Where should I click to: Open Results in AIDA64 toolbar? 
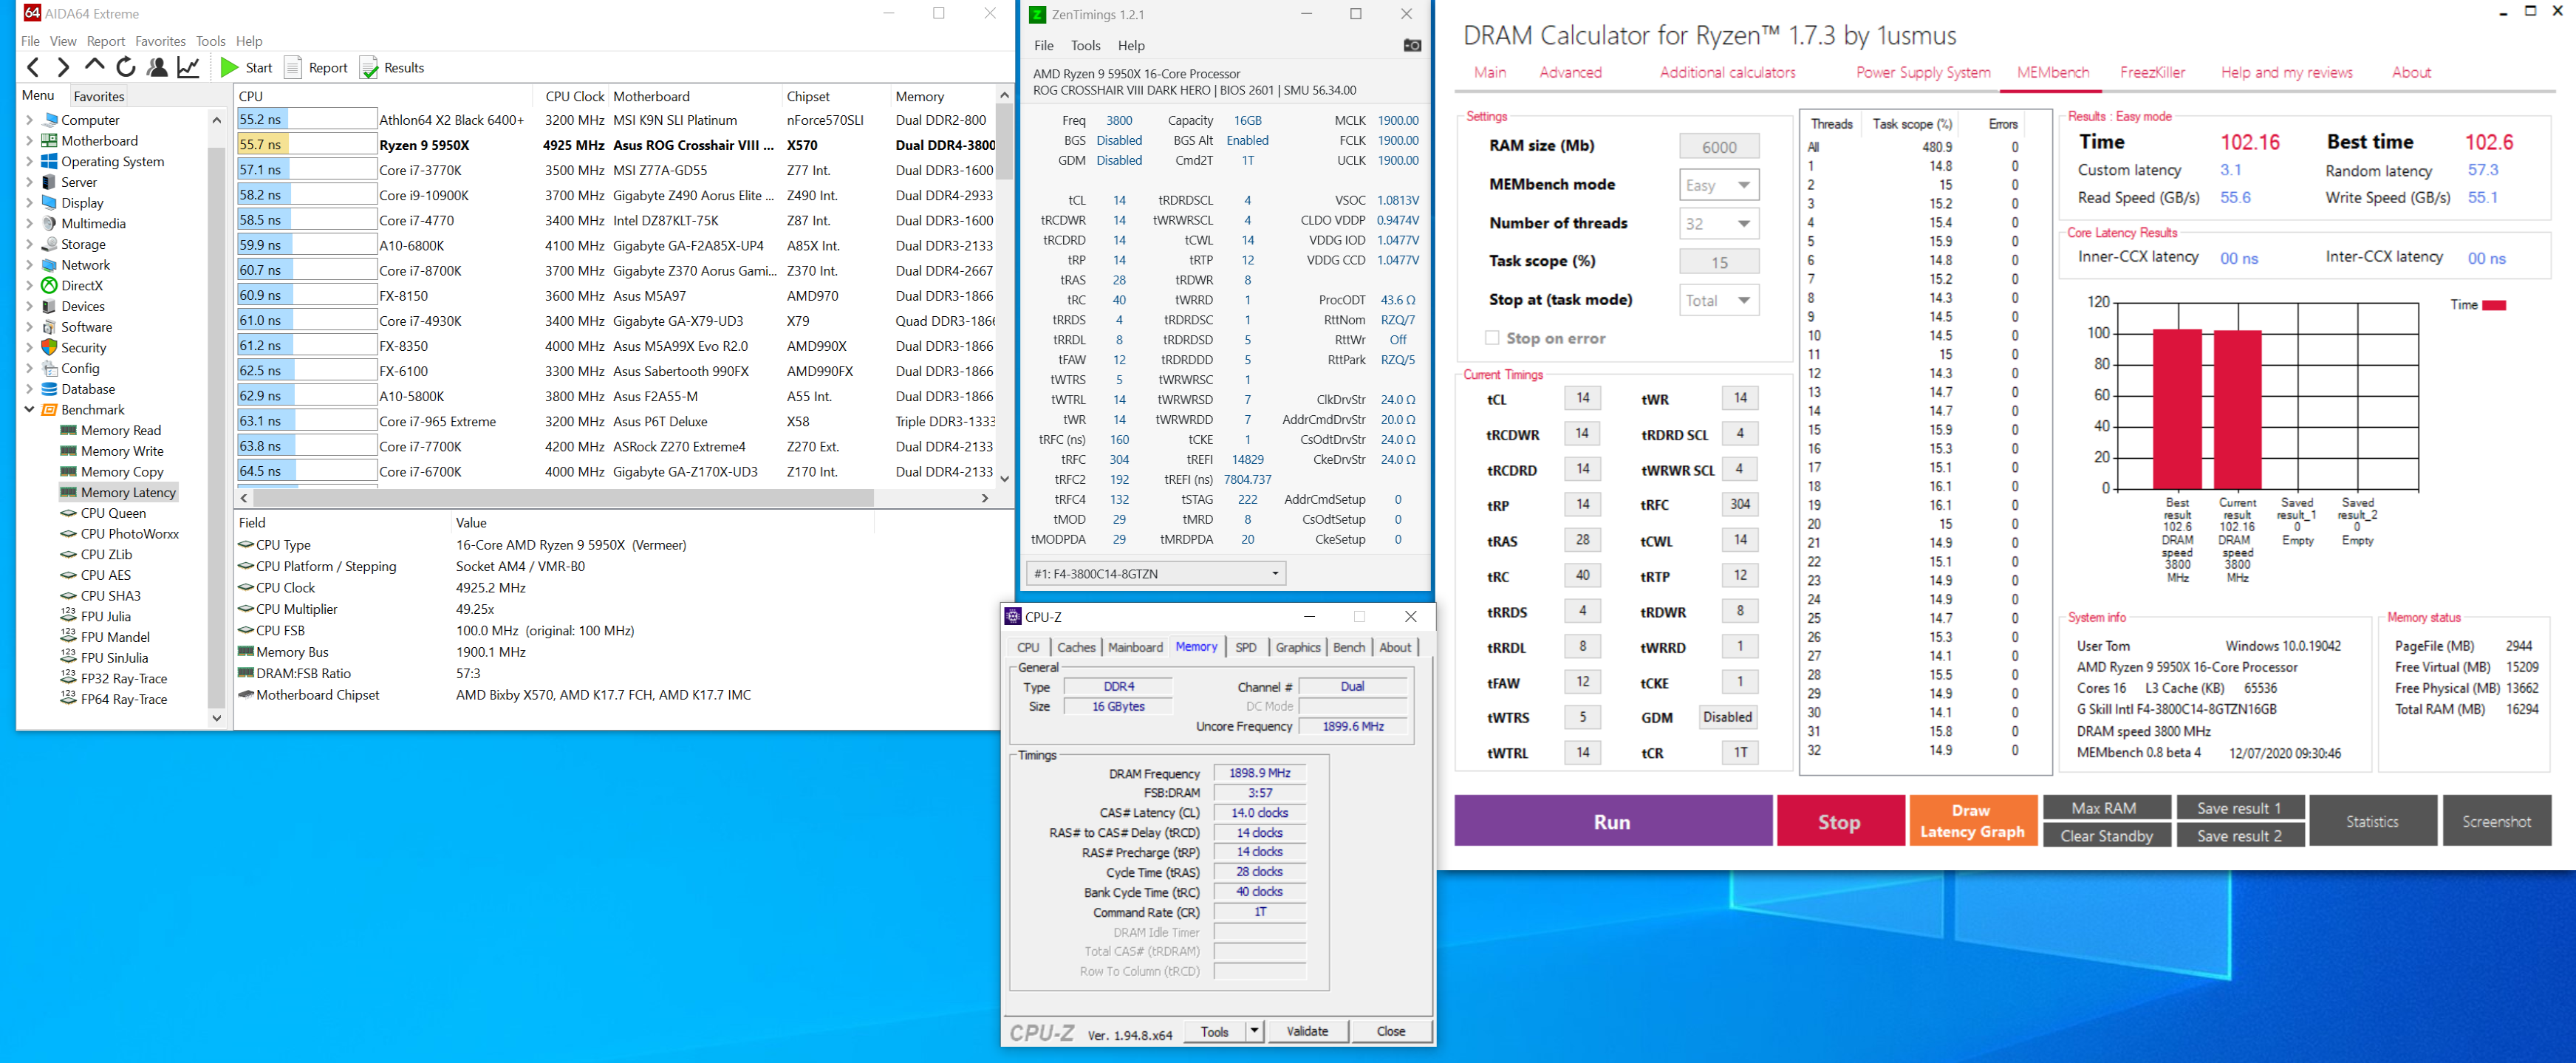pos(392,67)
